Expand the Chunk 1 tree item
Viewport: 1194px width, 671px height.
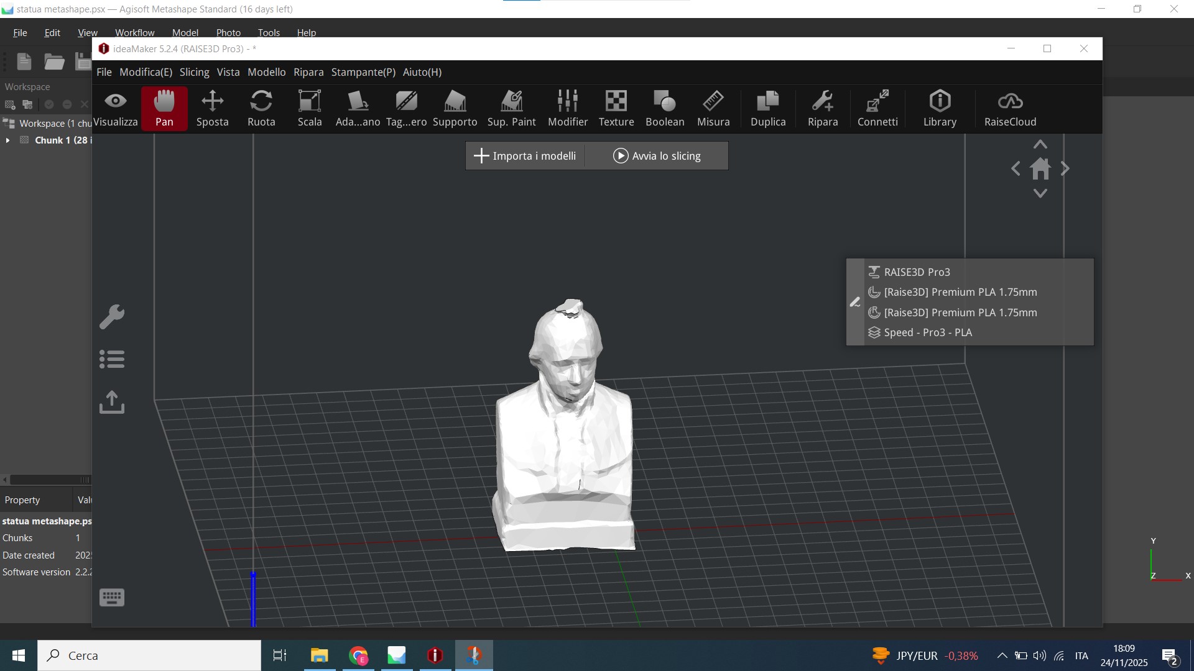7,140
